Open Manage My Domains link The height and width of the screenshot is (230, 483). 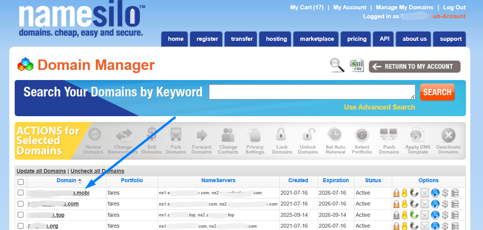click(404, 7)
